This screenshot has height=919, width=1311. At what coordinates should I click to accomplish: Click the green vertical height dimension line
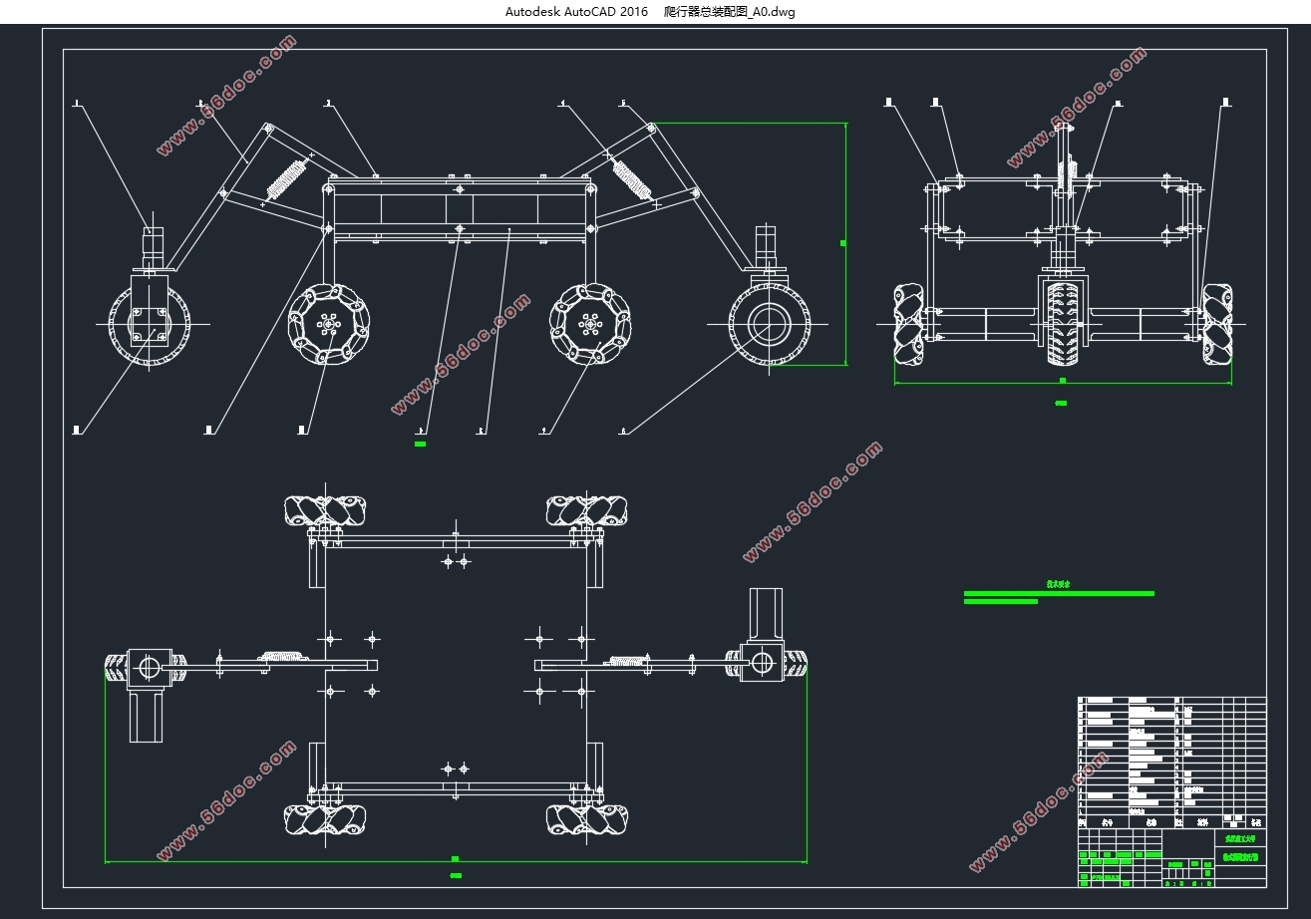[845, 243]
